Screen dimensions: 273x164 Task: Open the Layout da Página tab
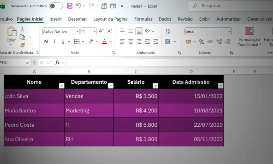coord(110,19)
